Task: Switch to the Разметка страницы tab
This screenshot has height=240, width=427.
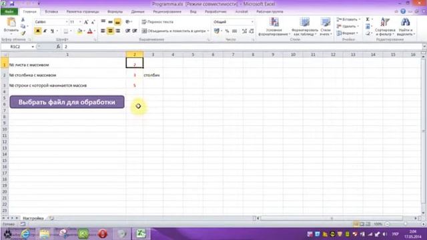Action: tap(83, 12)
